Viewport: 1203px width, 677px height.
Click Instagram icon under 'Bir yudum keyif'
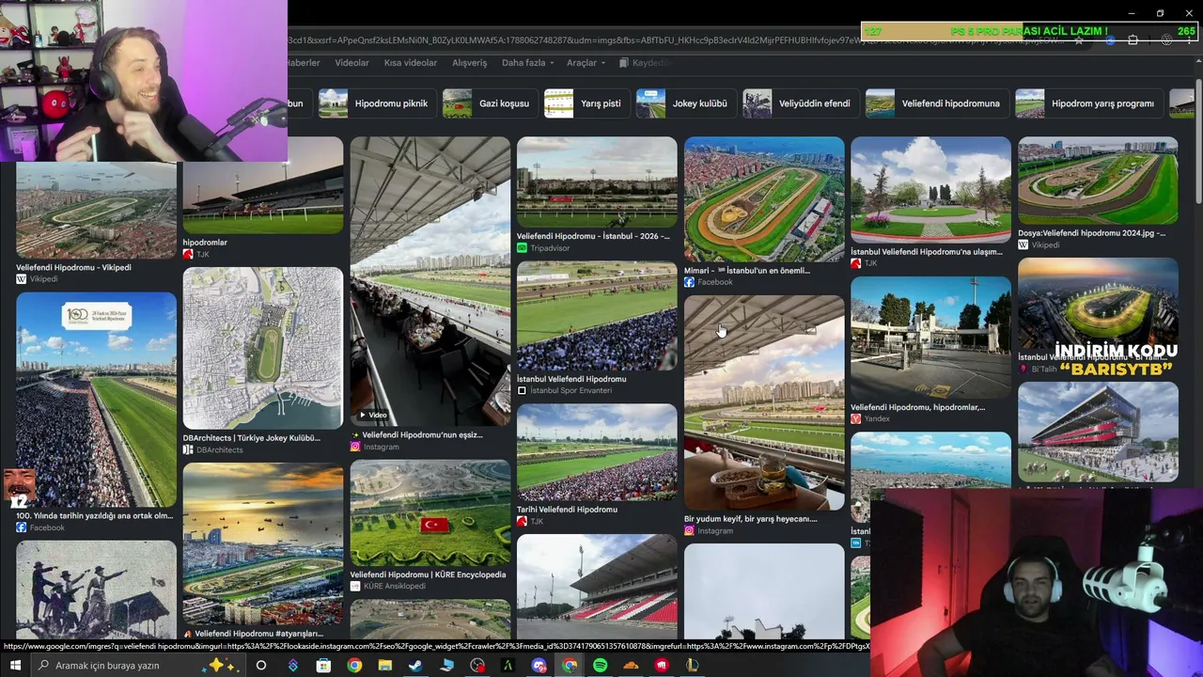[689, 531]
